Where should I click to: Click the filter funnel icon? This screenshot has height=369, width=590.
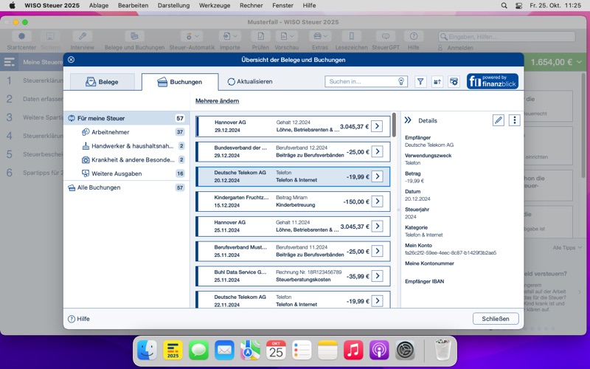coord(420,81)
